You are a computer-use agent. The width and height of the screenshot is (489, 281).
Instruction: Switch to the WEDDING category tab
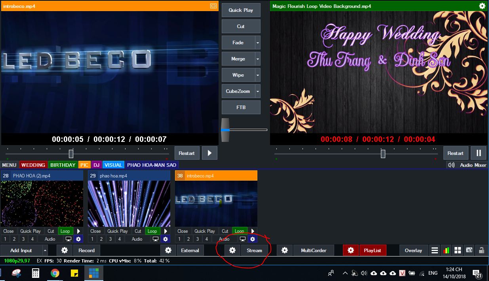click(33, 165)
